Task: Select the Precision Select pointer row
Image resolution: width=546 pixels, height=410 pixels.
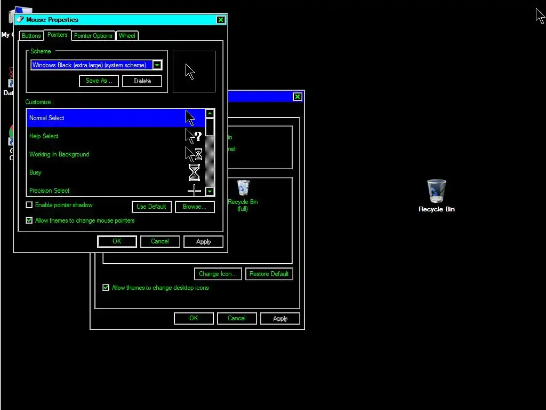Action: tap(116, 191)
